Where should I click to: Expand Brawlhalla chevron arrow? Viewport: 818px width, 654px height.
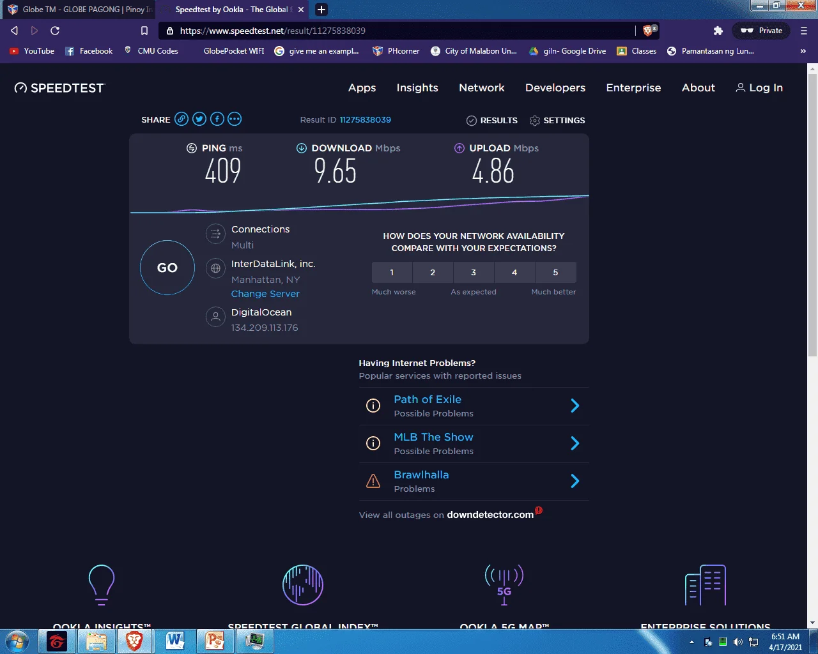click(575, 481)
